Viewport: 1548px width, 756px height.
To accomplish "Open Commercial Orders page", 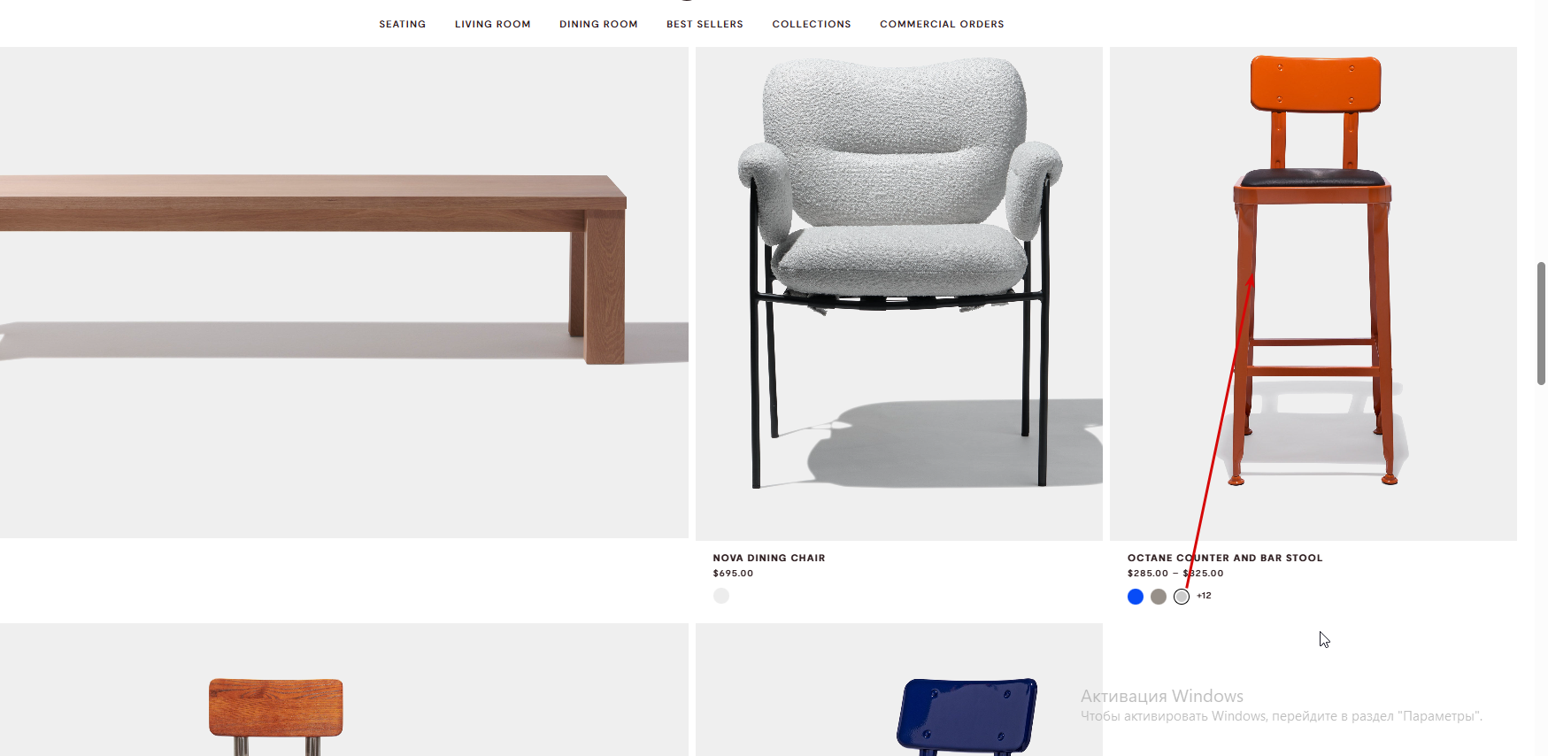I will pyautogui.click(x=942, y=24).
